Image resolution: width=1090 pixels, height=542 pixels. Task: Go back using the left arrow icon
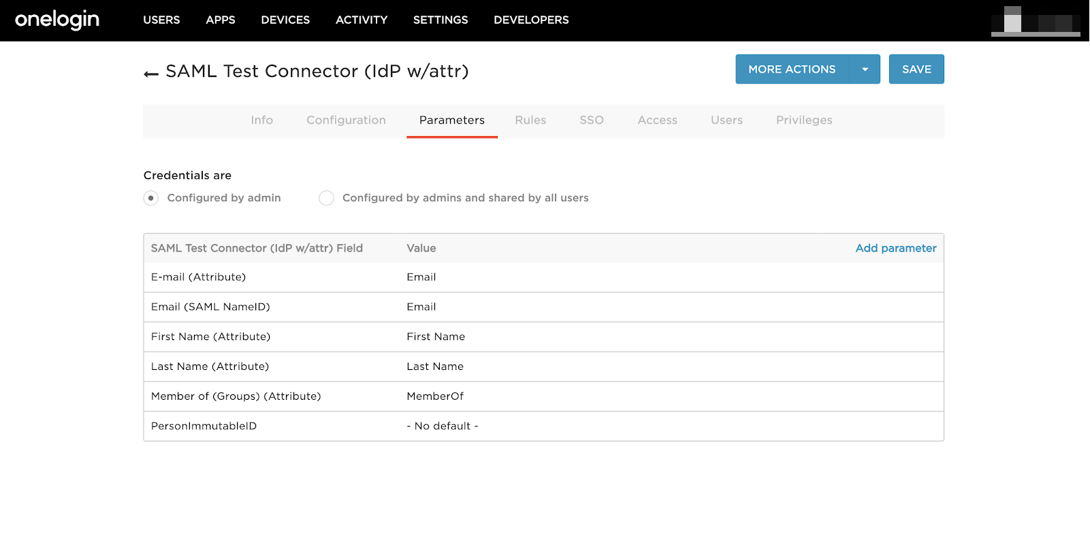[x=151, y=73]
